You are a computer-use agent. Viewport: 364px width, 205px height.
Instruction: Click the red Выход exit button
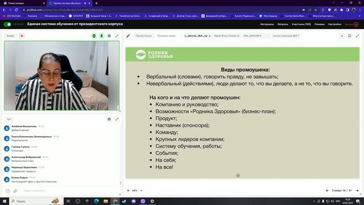tap(351, 24)
